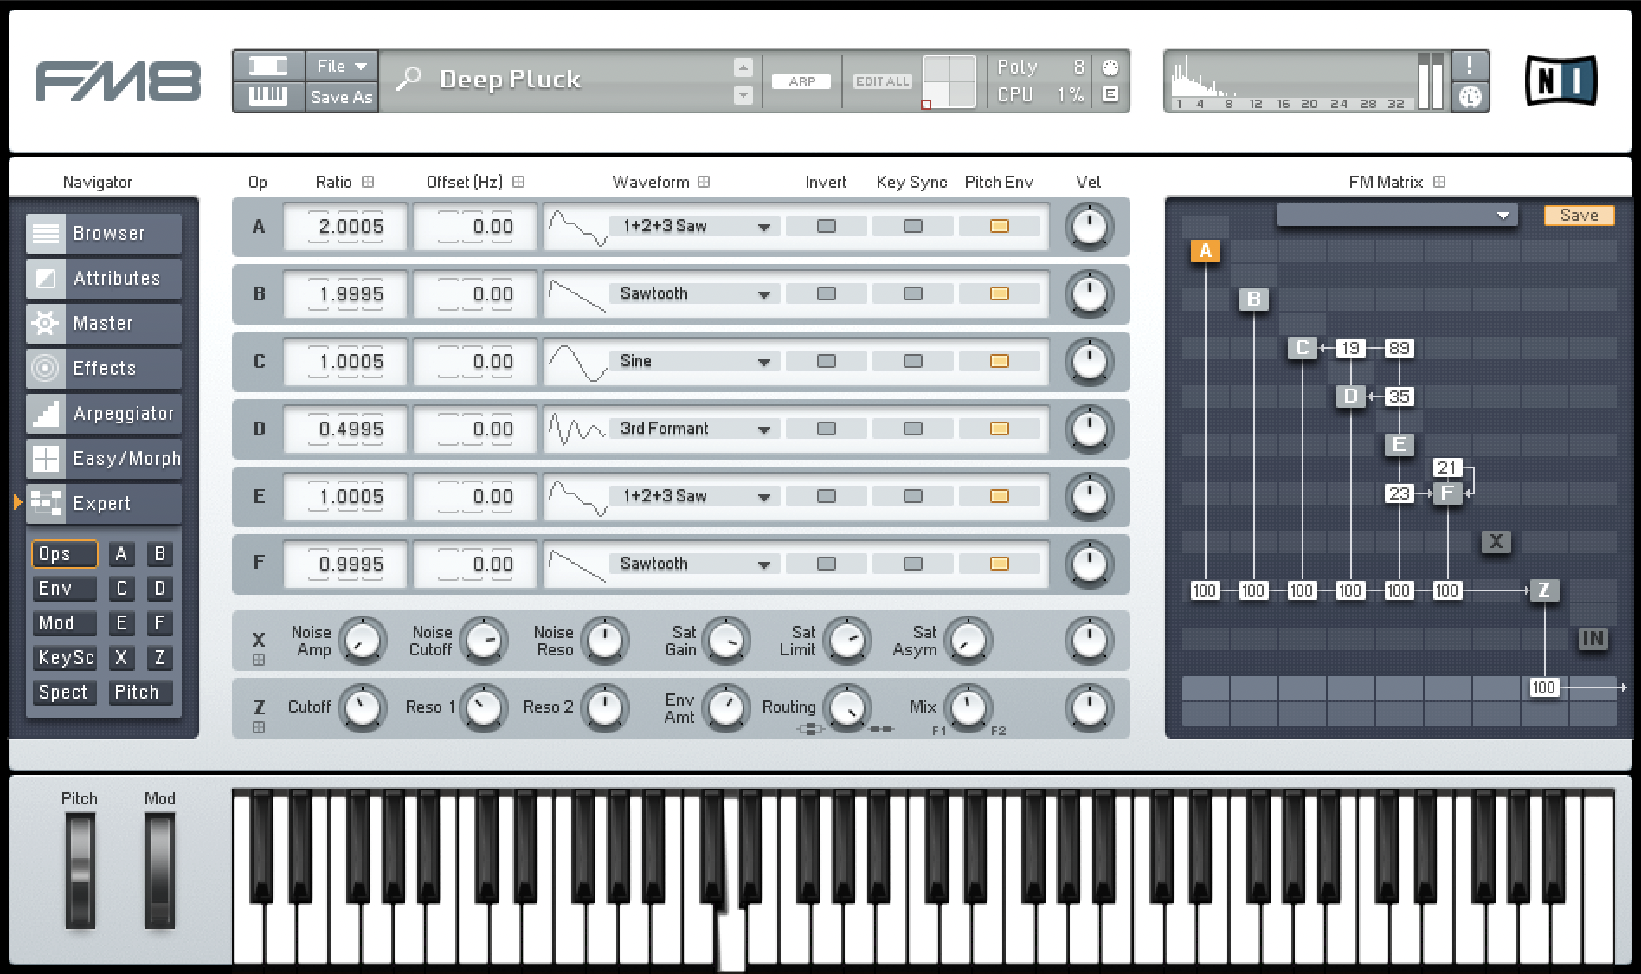Click the FM8 logo
Screen dimensions: 1641x974
click(x=119, y=81)
